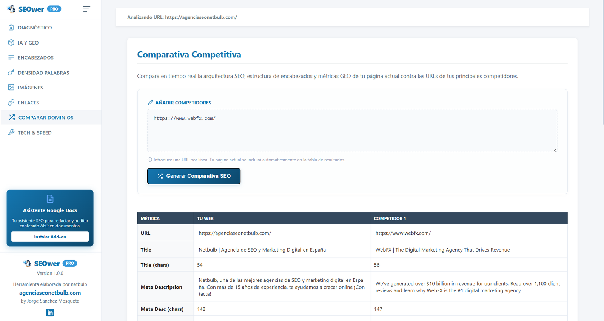The height and width of the screenshot is (321, 604).
Task: Click the Netbulb meta description cell
Action: pos(282,287)
